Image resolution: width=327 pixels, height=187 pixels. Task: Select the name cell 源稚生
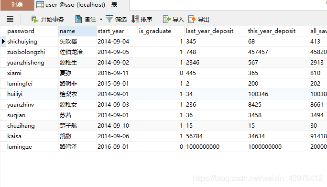77,63
